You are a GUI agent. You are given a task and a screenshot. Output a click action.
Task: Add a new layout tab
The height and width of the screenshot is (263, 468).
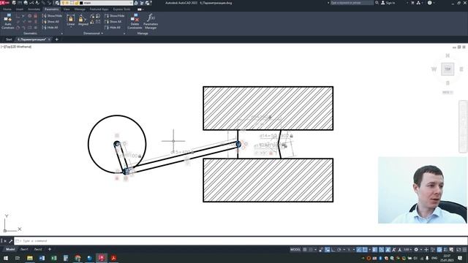[50, 249]
